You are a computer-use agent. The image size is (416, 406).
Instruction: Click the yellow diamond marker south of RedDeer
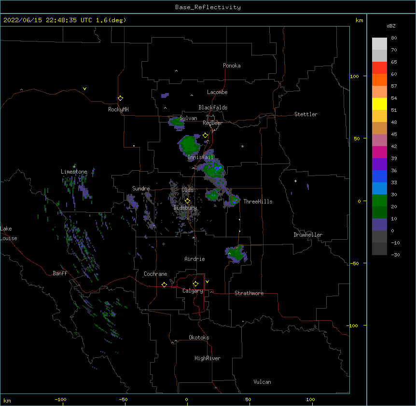coord(206,135)
